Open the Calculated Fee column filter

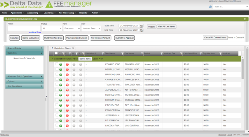tap(201, 54)
